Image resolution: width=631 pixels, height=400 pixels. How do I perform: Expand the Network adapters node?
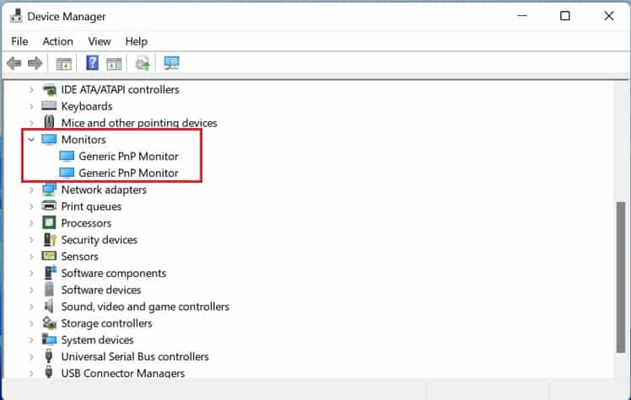[x=31, y=189]
